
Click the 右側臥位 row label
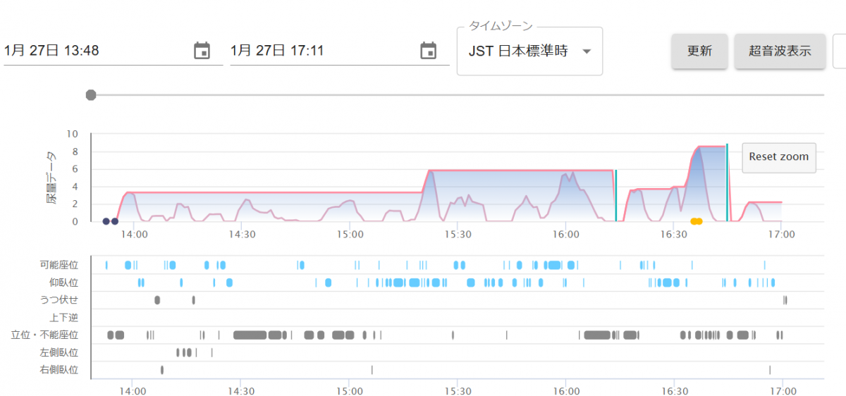click(x=59, y=370)
